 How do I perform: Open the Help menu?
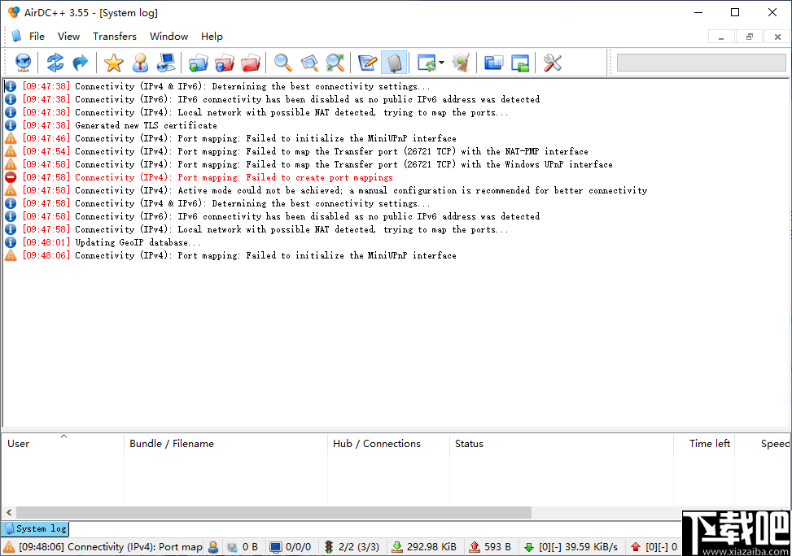coord(212,37)
